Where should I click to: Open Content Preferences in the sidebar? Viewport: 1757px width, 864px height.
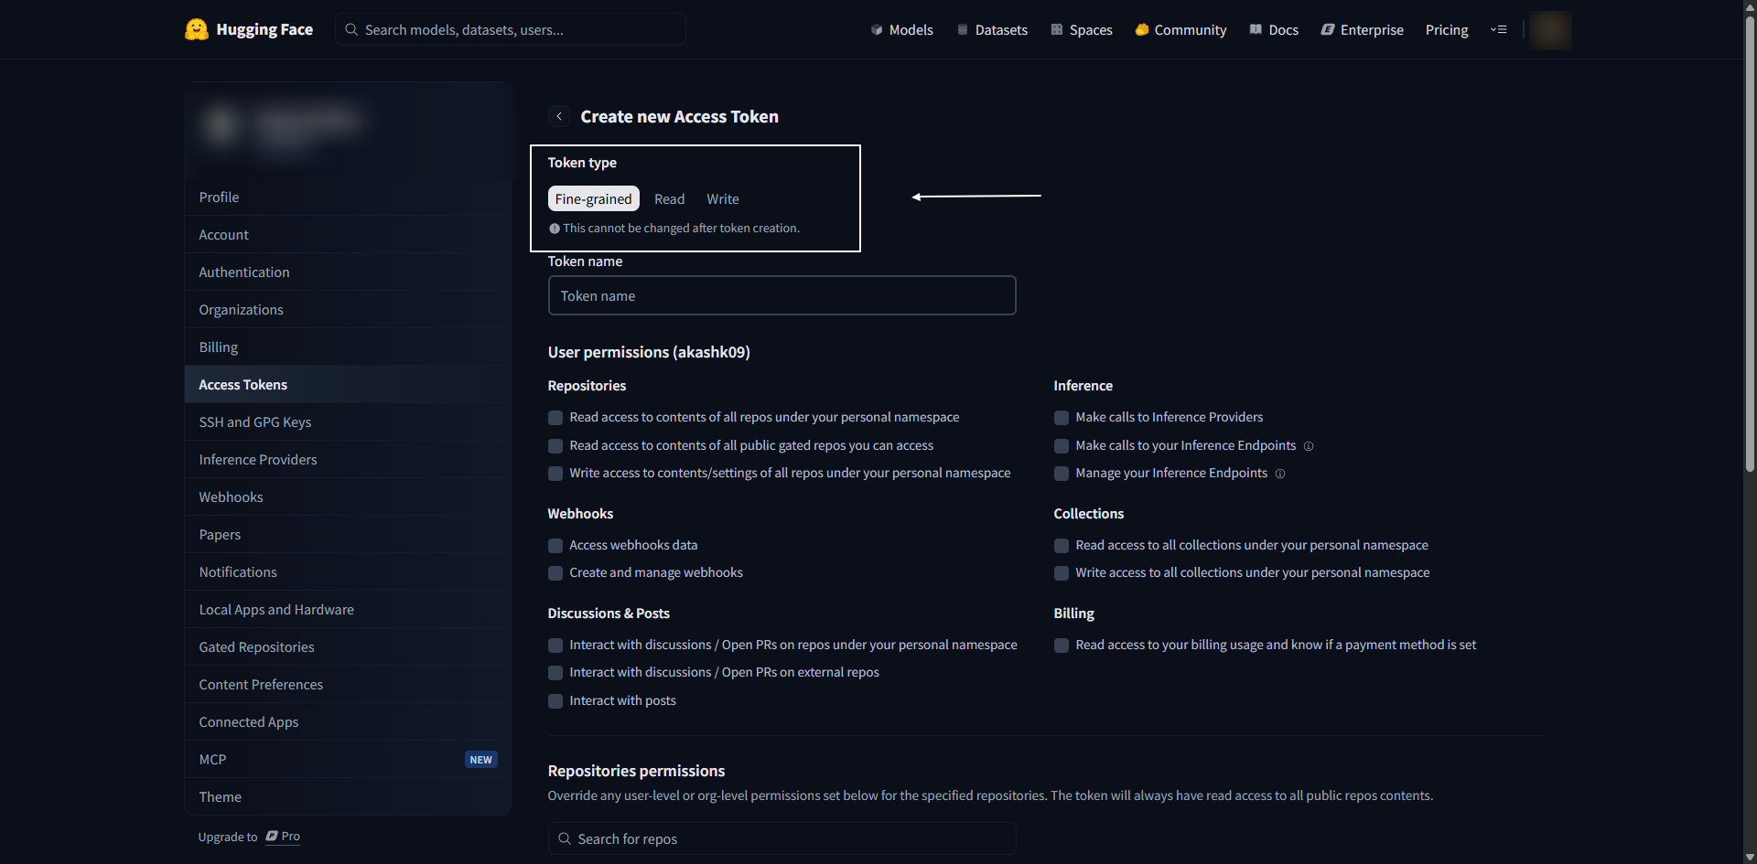click(348, 684)
